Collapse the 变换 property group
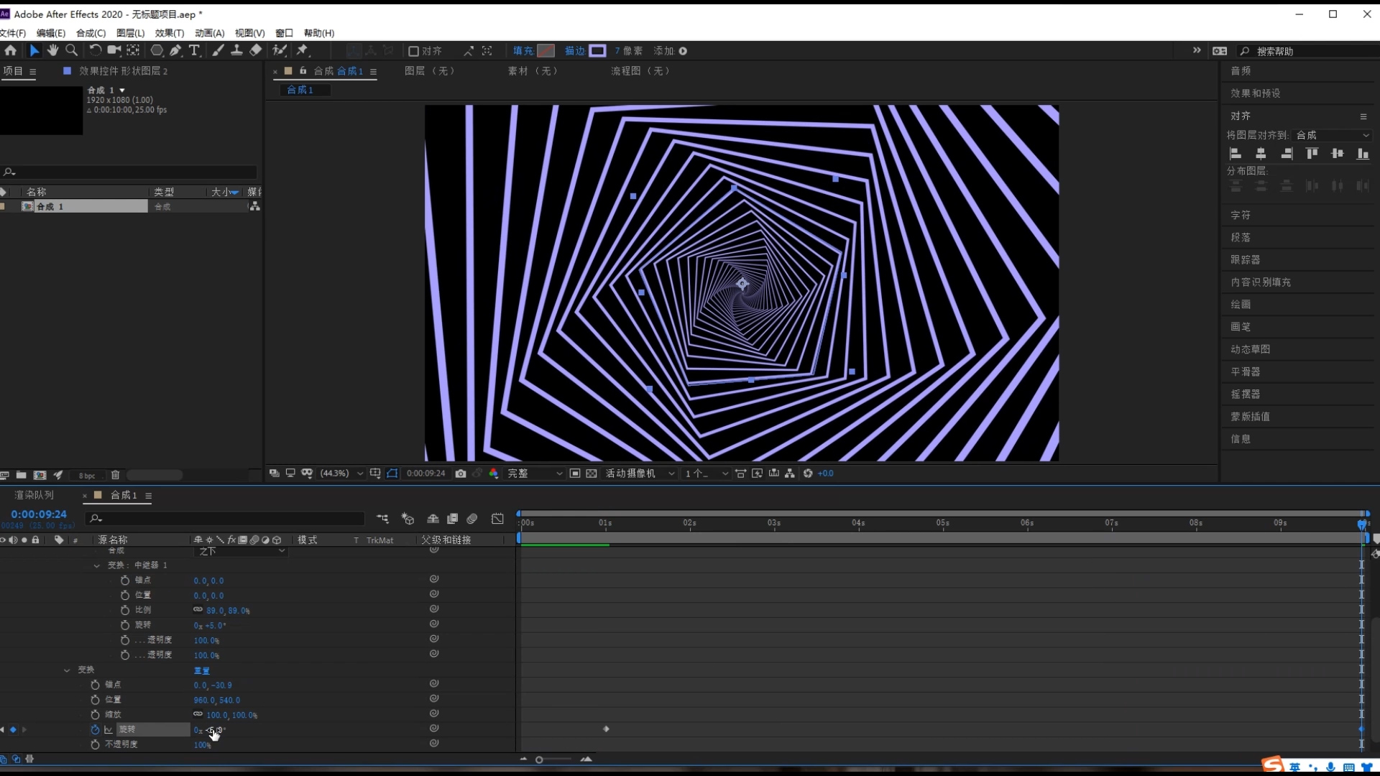 pos(67,670)
